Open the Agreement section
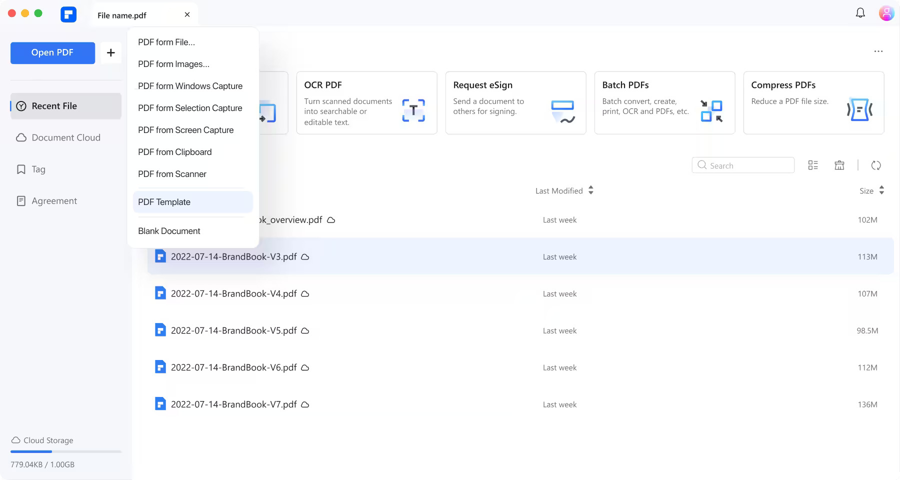Image resolution: width=900 pixels, height=480 pixels. click(65, 201)
